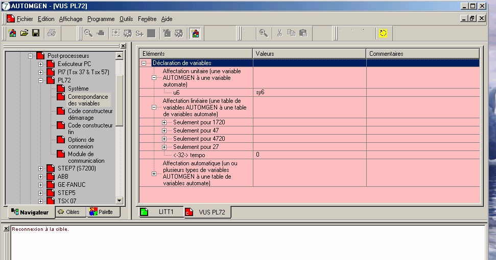Click the new project toolbar icon
This screenshot has height=260, width=496.
point(13,33)
